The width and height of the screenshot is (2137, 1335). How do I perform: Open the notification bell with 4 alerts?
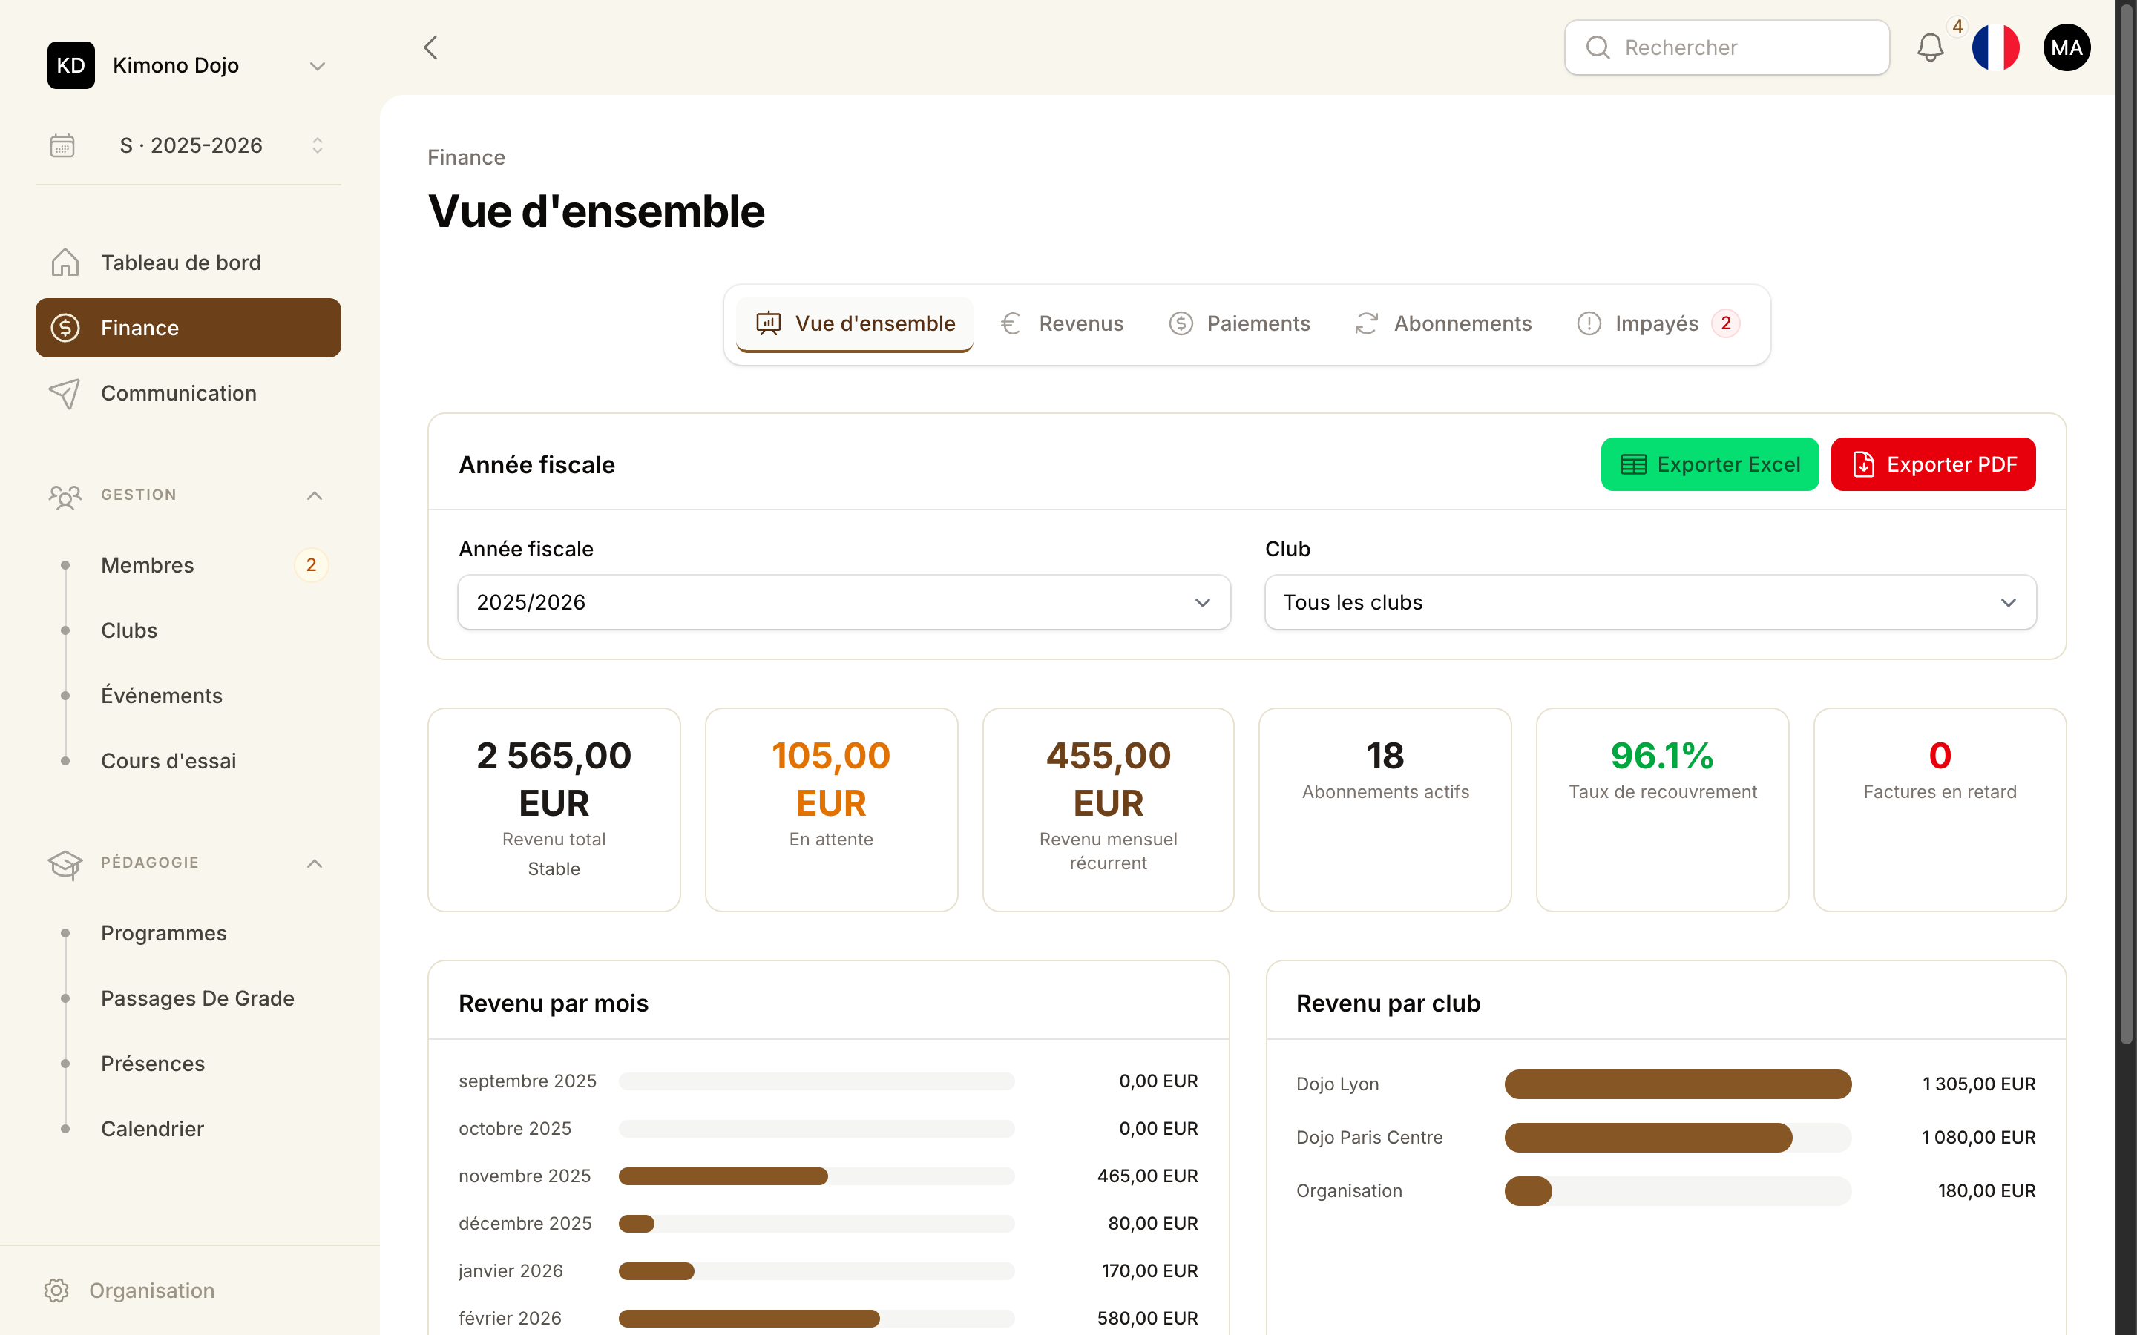pyautogui.click(x=1931, y=47)
